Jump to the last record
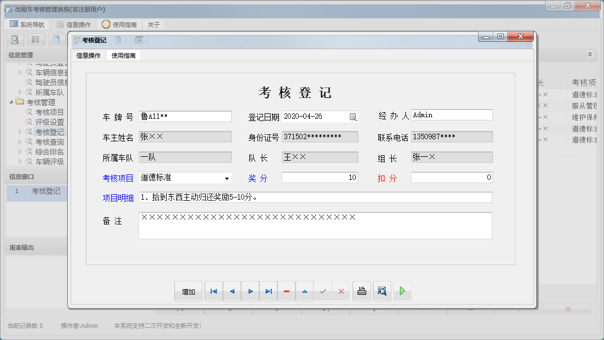The width and height of the screenshot is (604, 340). pyautogui.click(x=268, y=291)
